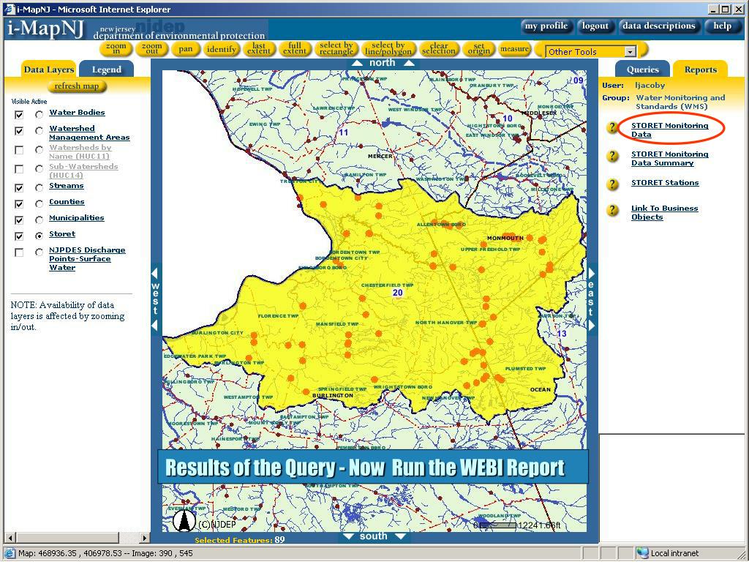Open STORET Monitoring Data report

click(x=670, y=130)
